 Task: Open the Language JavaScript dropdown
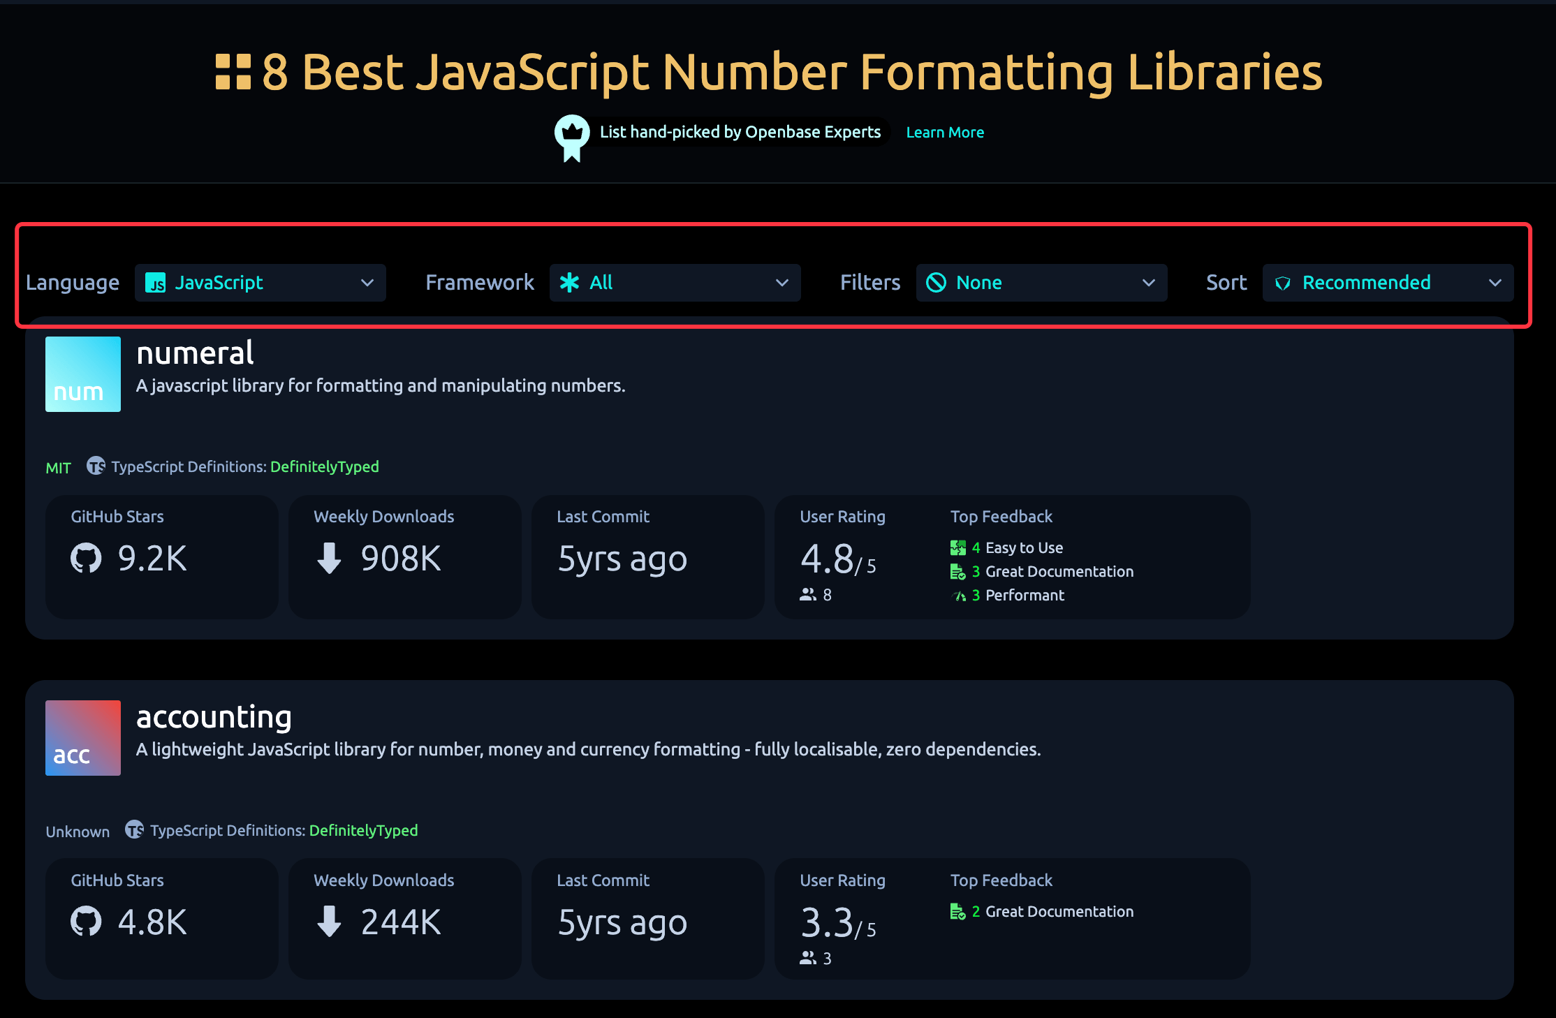point(260,283)
